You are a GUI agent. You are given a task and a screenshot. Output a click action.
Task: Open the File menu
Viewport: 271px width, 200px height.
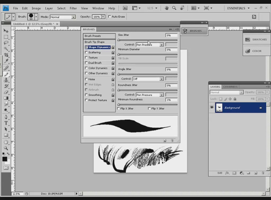(x=16, y=8)
